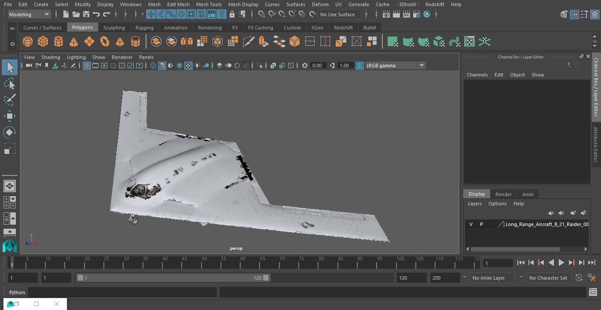The image size is (601, 310).
Task: Select the arrow Select tool
Action: pyautogui.click(x=10, y=67)
